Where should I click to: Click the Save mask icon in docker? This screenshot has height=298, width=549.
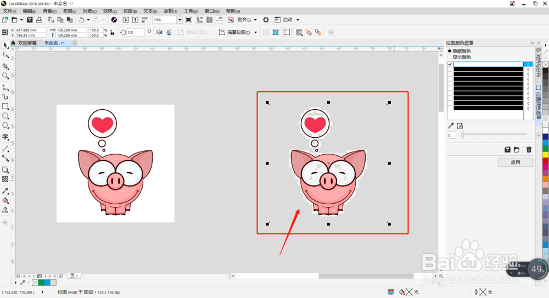click(x=507, y=150)
